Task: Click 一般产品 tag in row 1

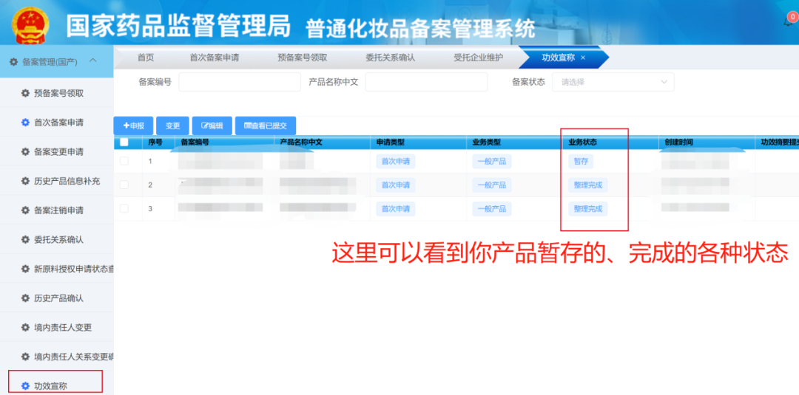Action: [x=492, y=162]
